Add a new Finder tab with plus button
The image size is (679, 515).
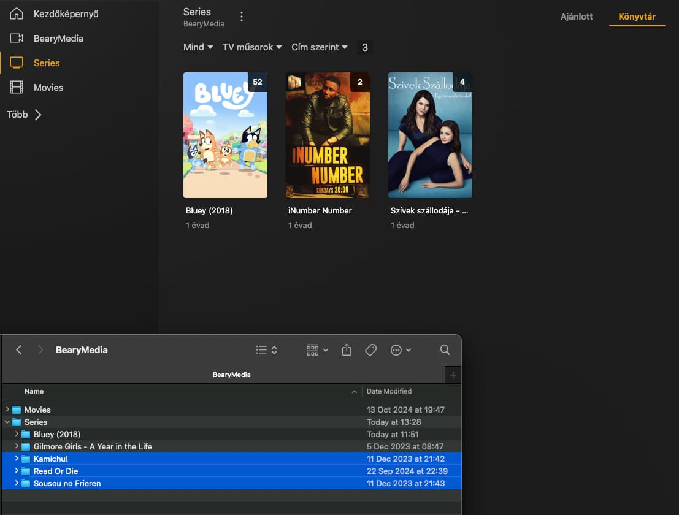pyautogui.click(x=453, y=375)
